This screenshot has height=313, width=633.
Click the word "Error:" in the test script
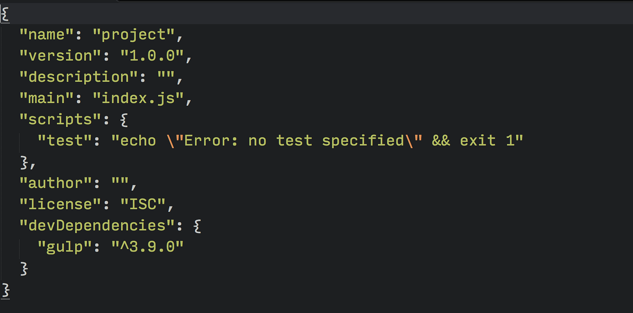pyautogui.click(x=211, y=141)
